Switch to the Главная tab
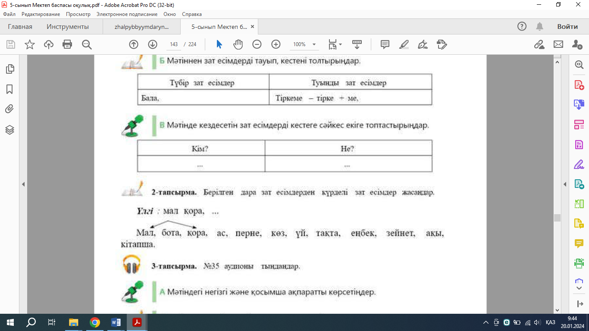589x331 pixels. [20, 27]
